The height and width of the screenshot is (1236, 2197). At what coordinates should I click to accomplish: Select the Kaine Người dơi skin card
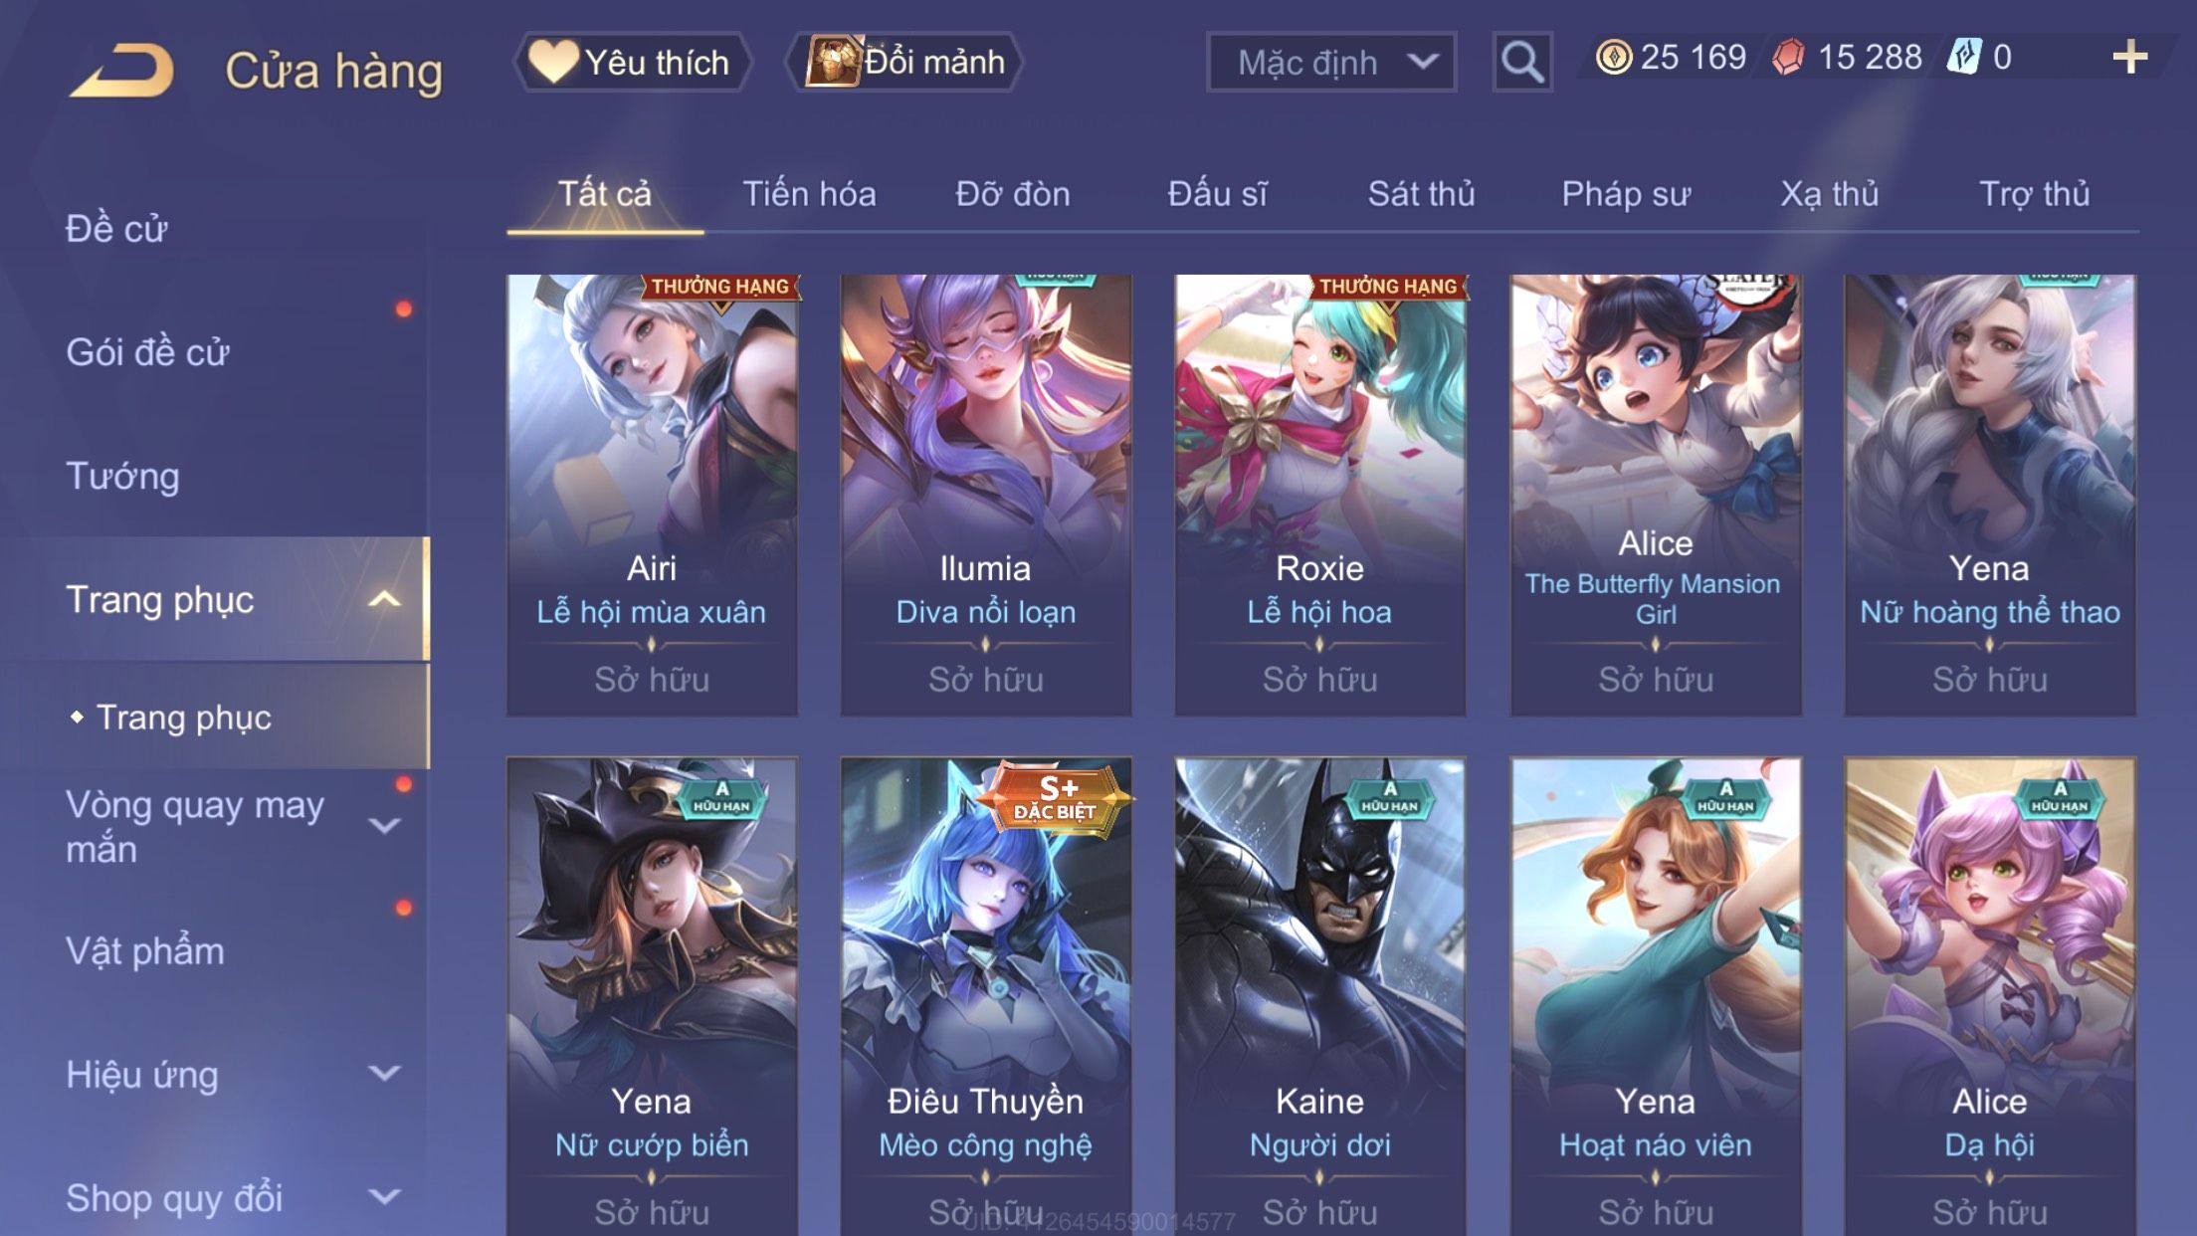pos(1319,996)
